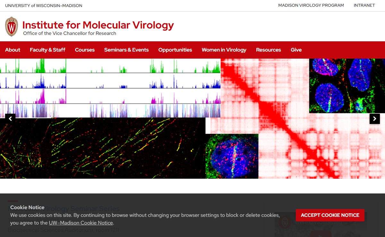Open the Intranet link
This screenshot has width=385, height=237.
(x=364, y=5)
